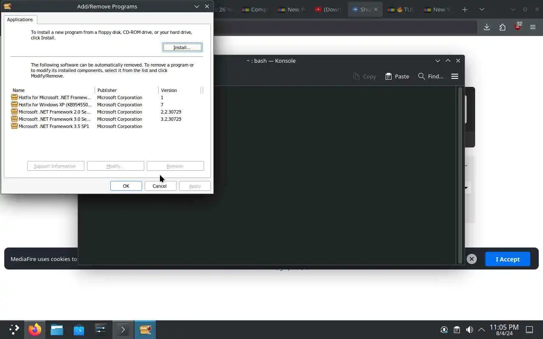Click the Add/Remove Programs title bar icon
This screenshot has height=339, width=543.
(7, 6)
